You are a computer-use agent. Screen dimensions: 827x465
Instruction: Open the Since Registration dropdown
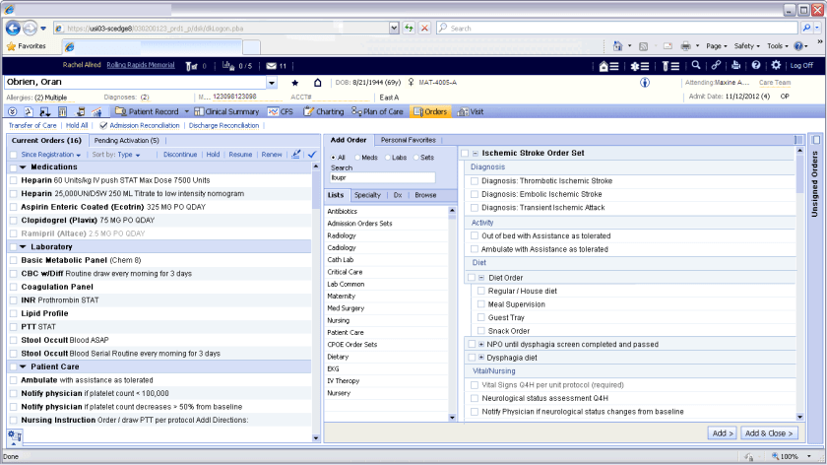(x=51, y=155)
